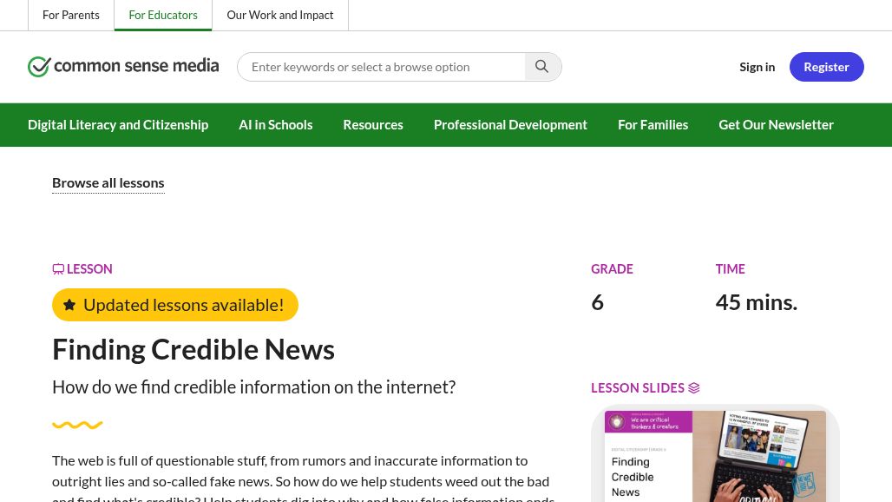Open the For Parents tab
This screenshot has height=502, width=892.
point(71,15)
